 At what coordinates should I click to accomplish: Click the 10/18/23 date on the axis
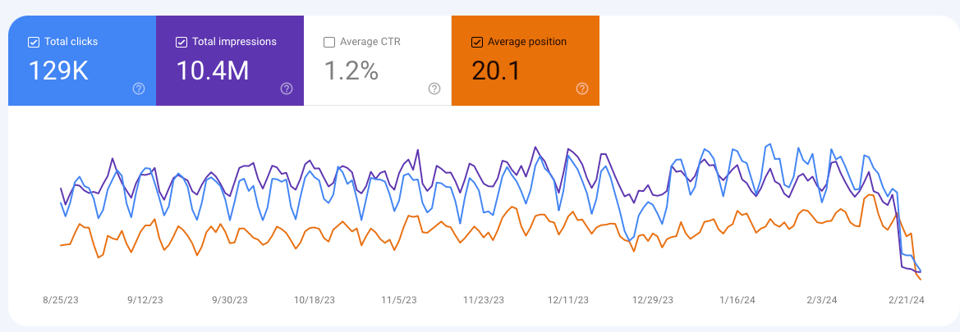[314, 300]
